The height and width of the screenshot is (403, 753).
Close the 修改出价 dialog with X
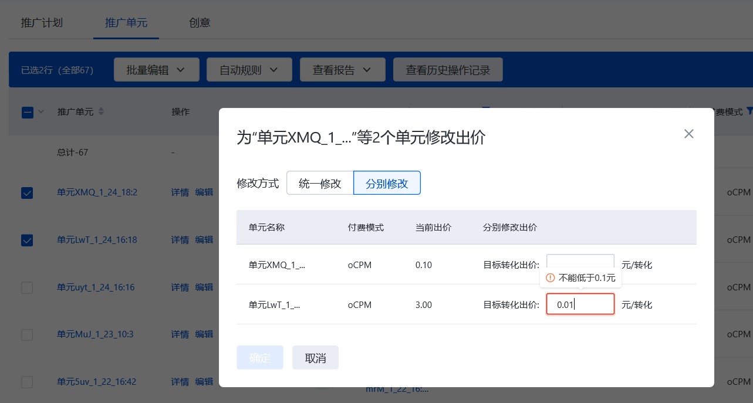point(688,134)
